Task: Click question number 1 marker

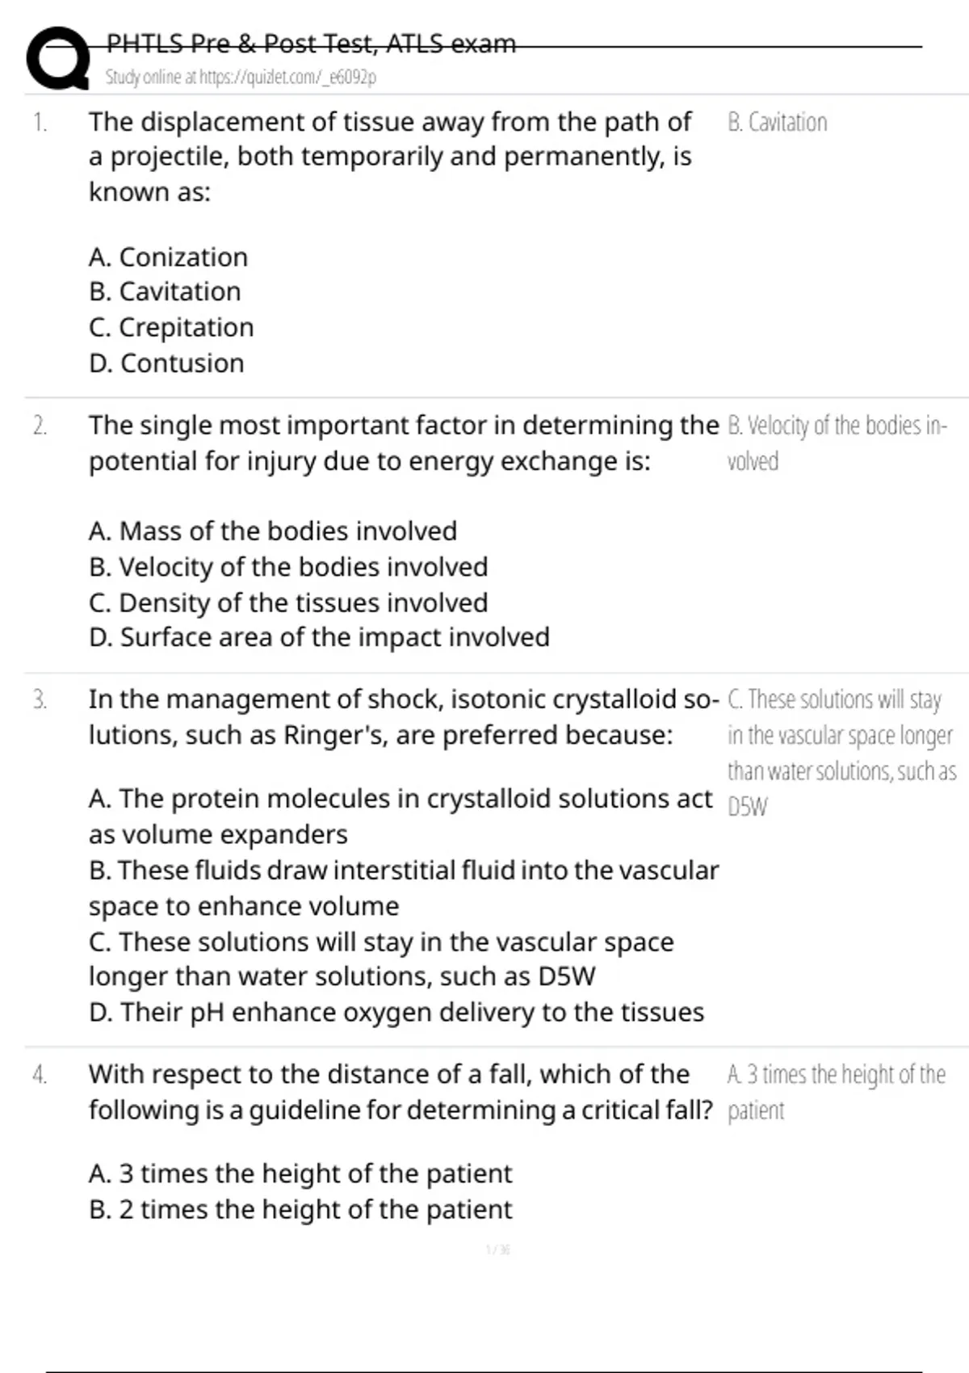Action: [40, 123]
